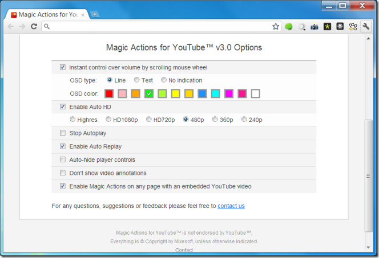379x258 pixels.
Task: Select the Magic Actions for YouTube tab
Action: pos(47,15)
